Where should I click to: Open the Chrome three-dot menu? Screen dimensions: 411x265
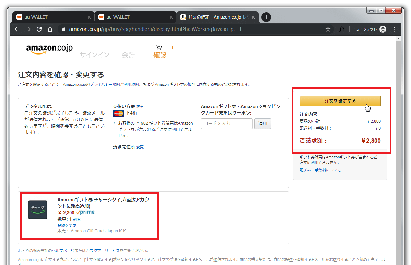[394, 29]
